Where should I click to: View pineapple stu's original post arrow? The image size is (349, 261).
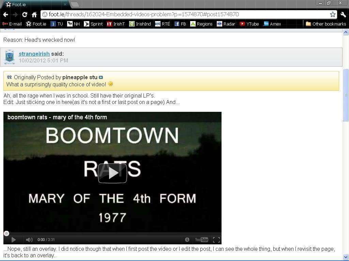[101, 77]
